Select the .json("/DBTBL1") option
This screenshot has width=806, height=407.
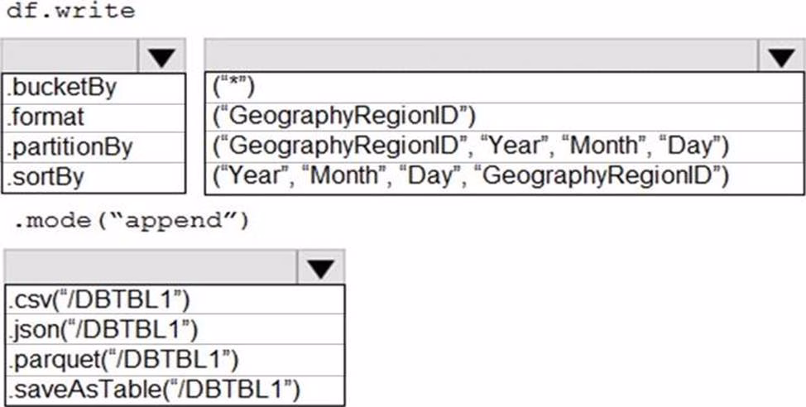pos(103,329)
